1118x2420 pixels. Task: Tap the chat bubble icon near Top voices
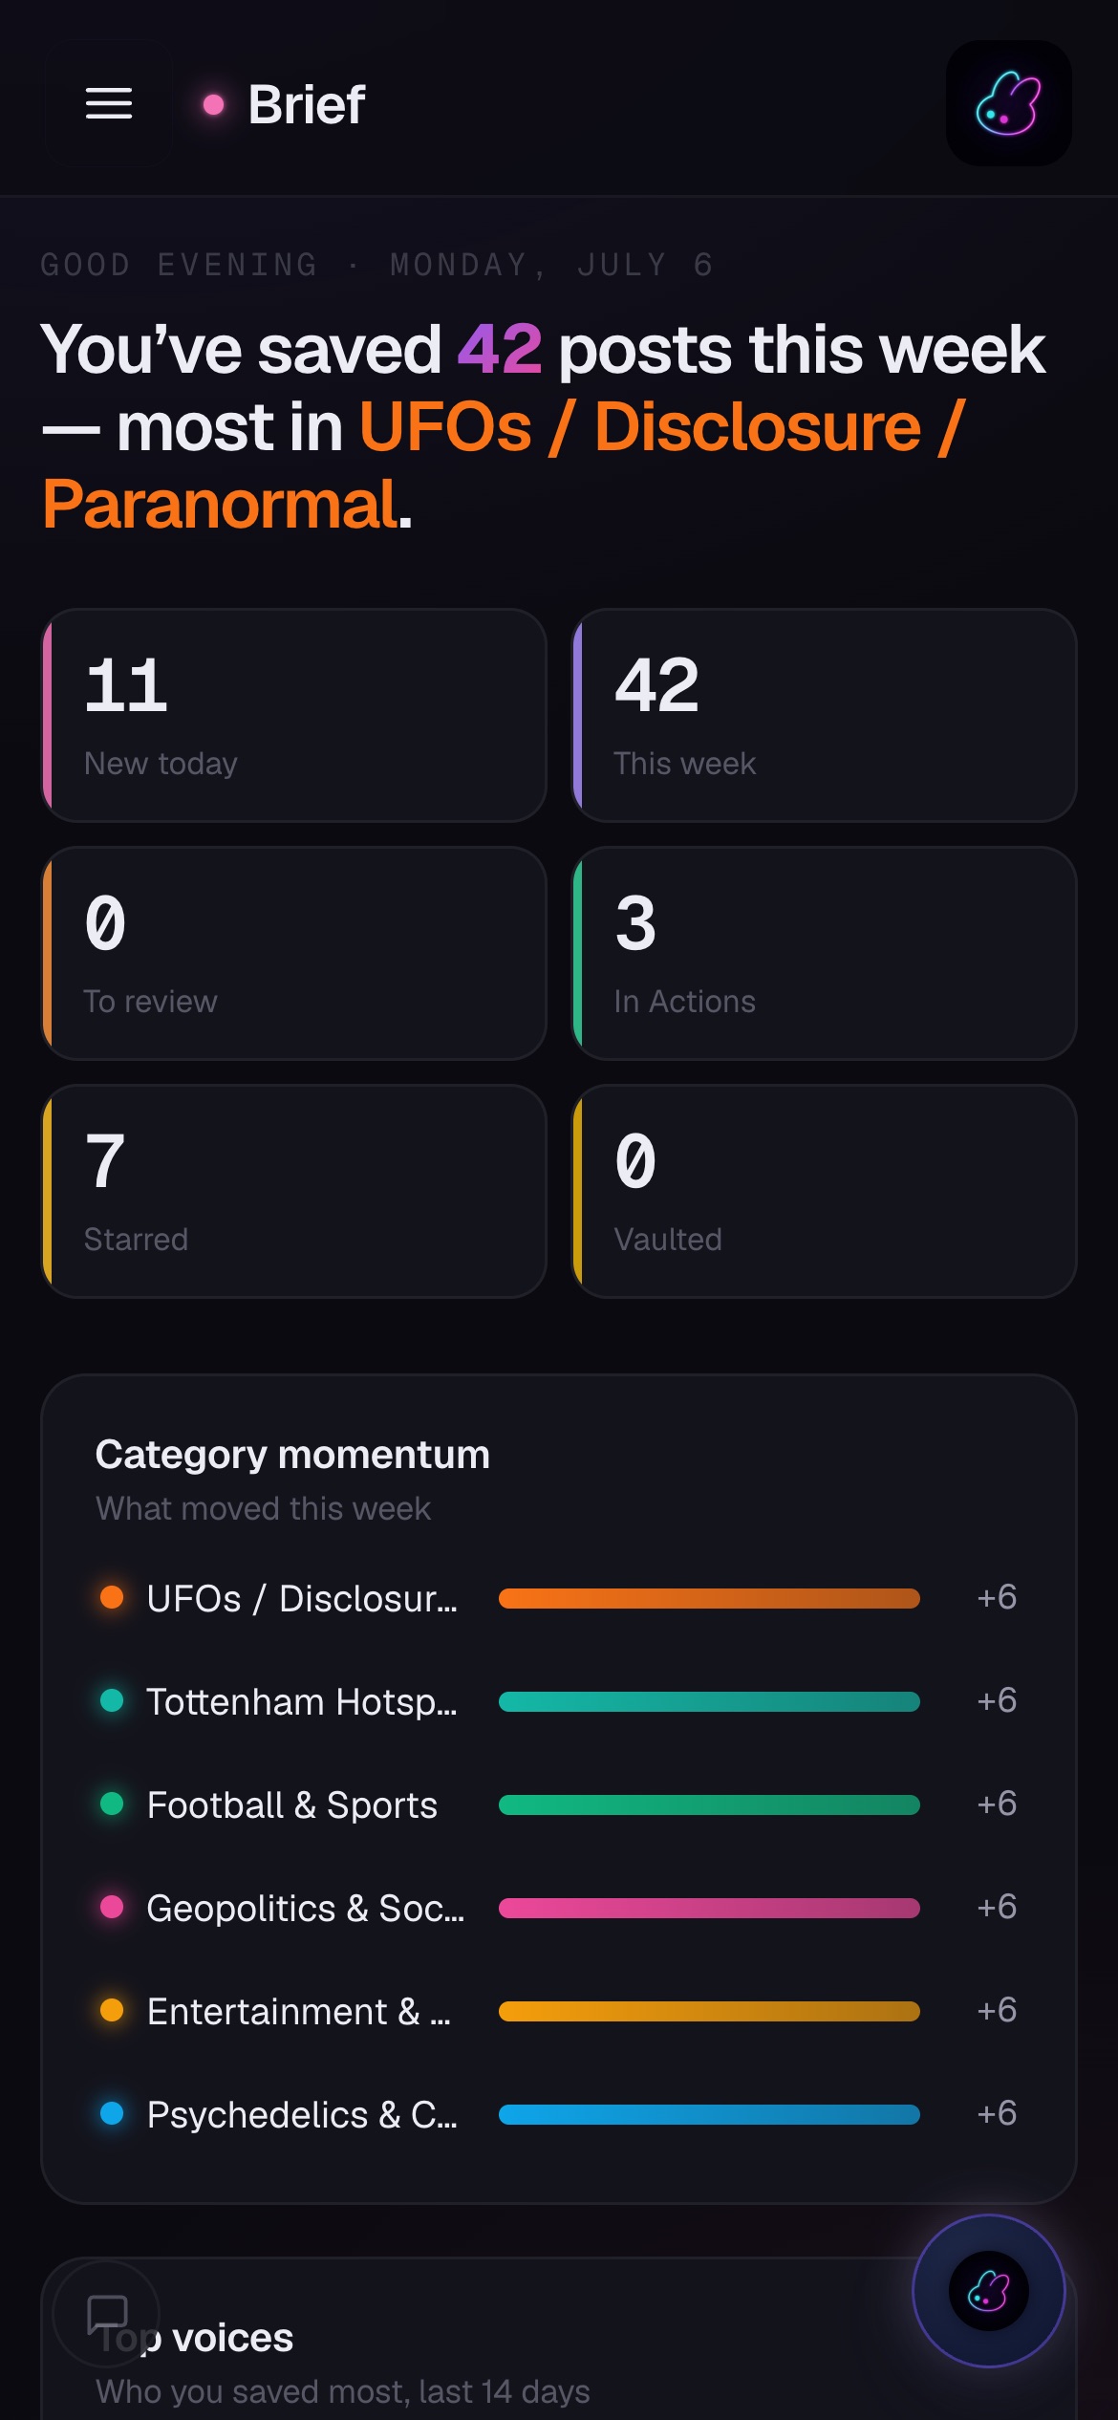(106, 2313)
